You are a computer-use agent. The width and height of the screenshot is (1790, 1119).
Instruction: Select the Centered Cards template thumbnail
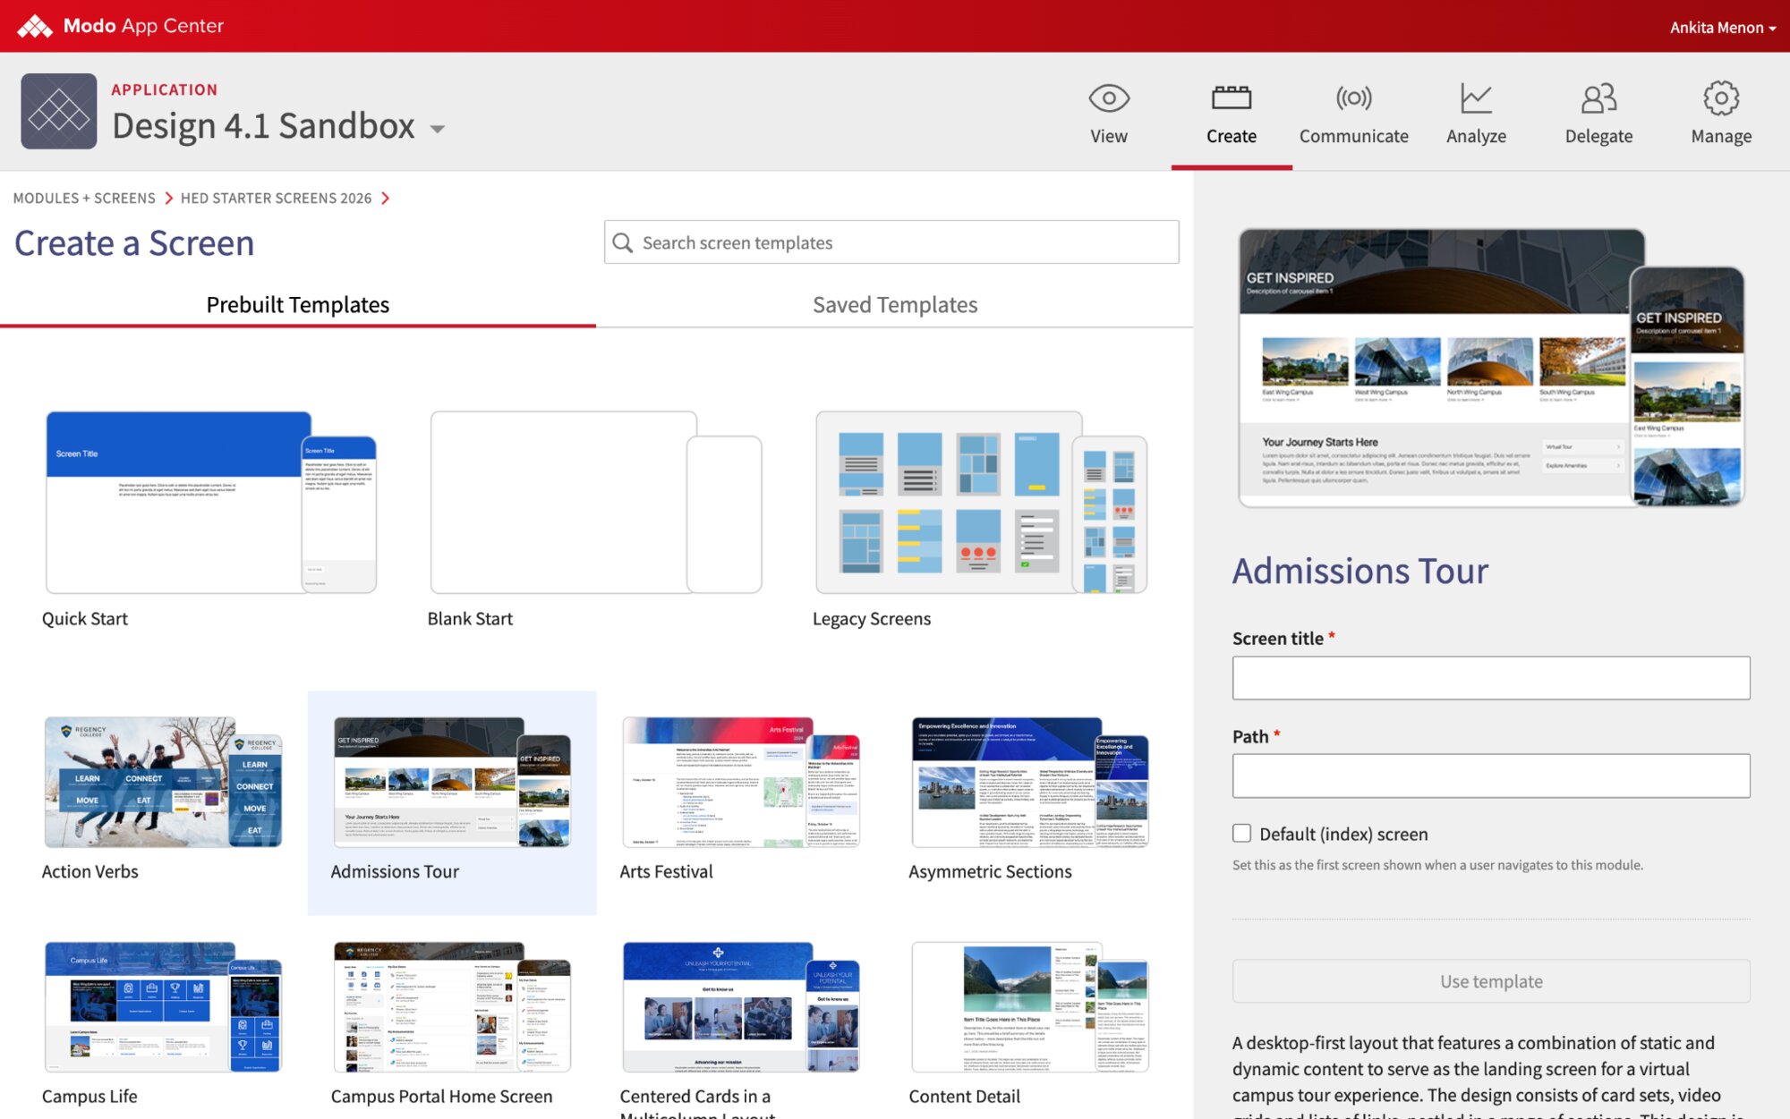point(741,1006)
